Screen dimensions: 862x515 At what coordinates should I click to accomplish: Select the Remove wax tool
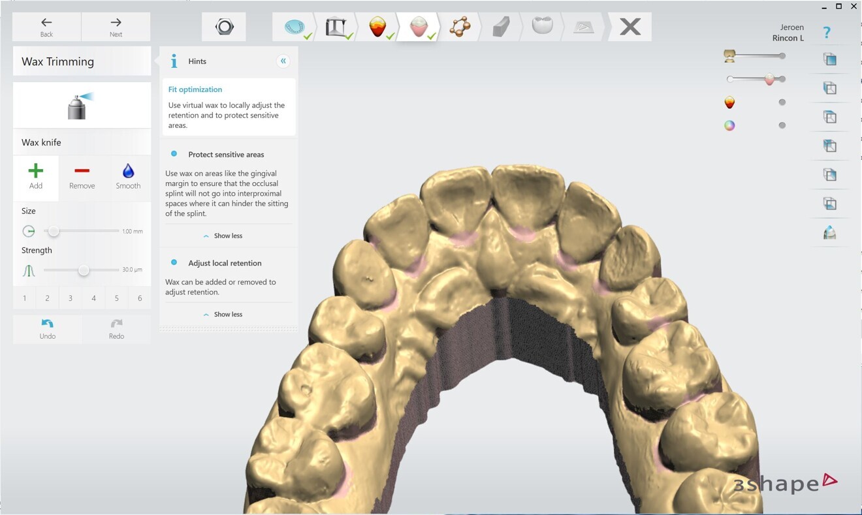[x=82, y=176]
